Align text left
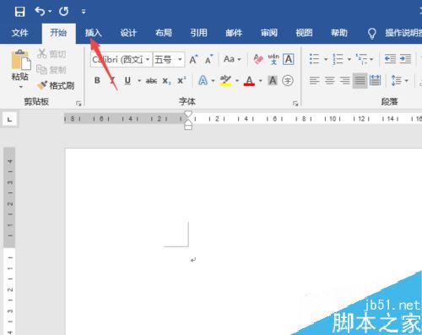 (x=314, y=81)
